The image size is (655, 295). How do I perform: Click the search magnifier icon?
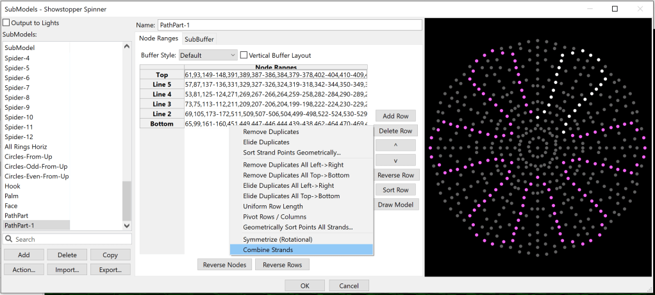tap(9, 239)
